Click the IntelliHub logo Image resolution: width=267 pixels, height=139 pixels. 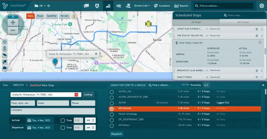tap(14, 6)
